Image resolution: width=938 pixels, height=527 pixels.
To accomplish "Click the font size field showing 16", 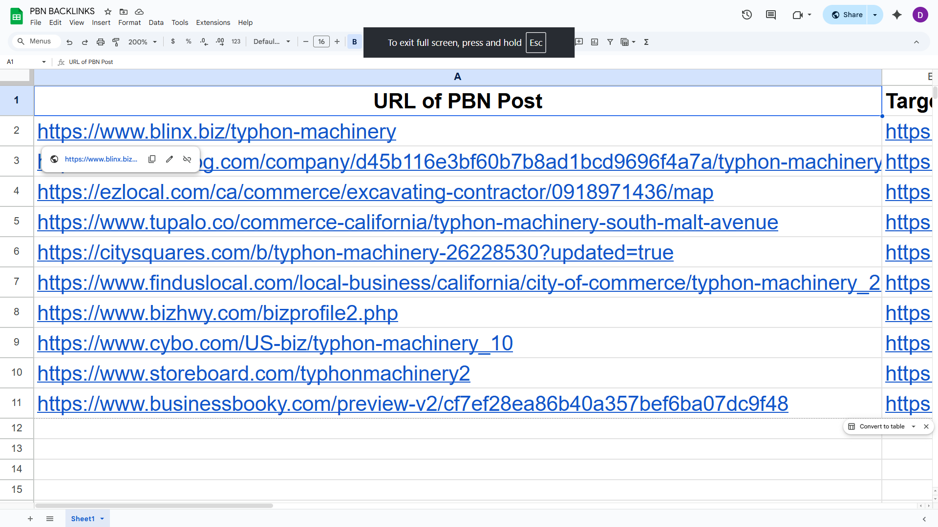I will click(321, 42).
